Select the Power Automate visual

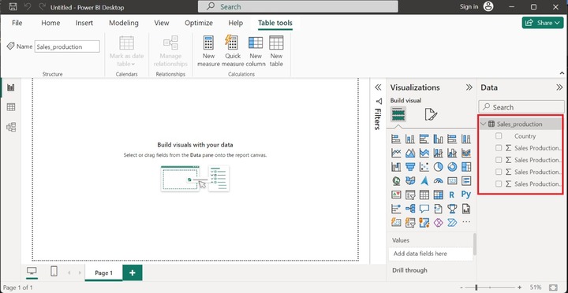pos(452,222)
